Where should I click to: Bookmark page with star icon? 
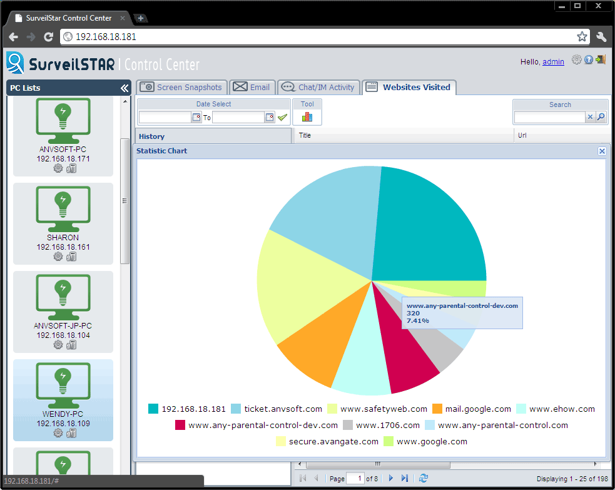point(582,36)
